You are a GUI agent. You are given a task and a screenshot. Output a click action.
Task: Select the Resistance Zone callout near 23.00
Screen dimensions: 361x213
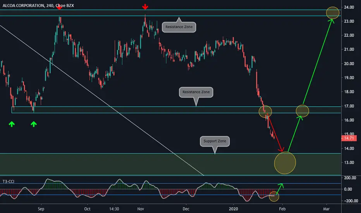[179, 27]
